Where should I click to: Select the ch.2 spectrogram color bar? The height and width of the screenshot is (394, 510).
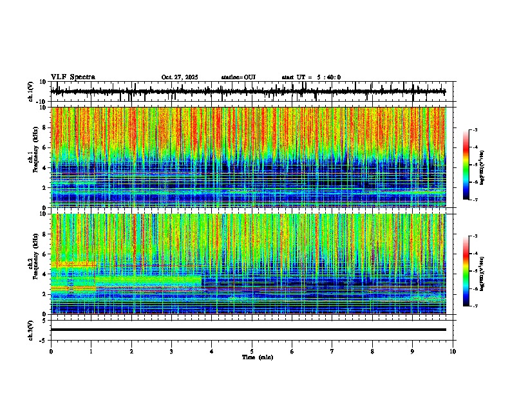(x=466, y=271)
